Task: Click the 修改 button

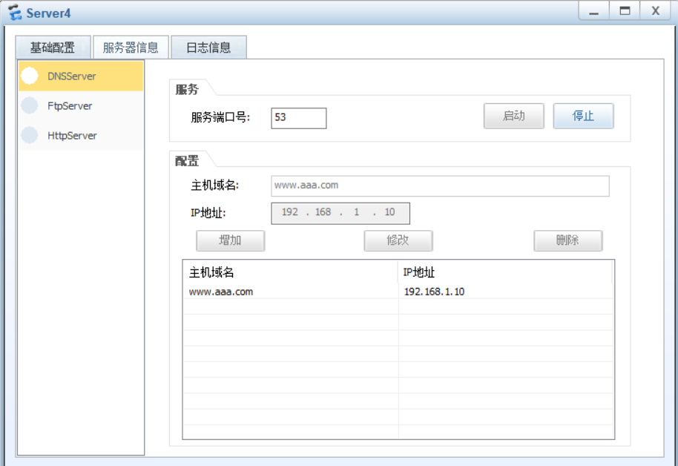Action: 398,240
